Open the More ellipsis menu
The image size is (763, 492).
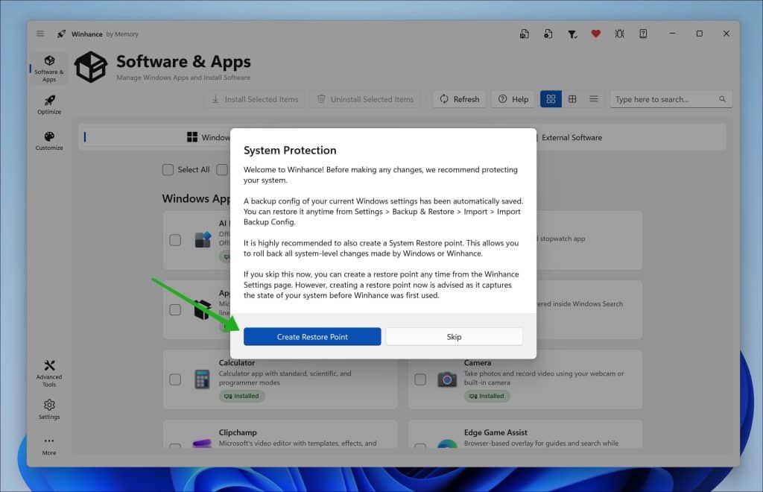[49, 446]
